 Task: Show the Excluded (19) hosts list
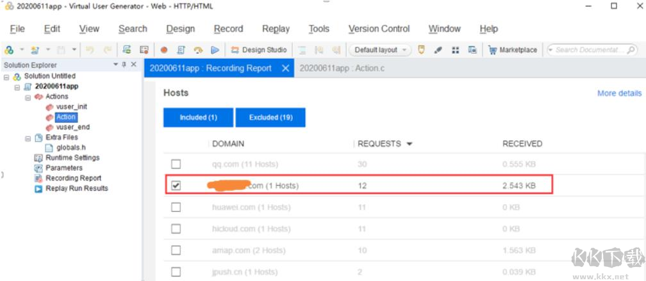(270, 117)
